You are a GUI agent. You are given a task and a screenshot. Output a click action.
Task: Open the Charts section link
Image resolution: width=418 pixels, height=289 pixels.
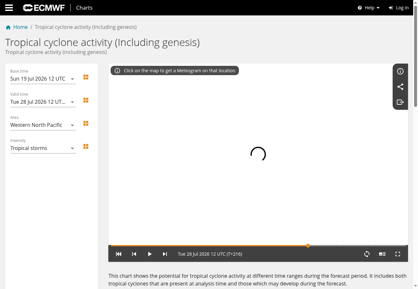coord(84,8)
